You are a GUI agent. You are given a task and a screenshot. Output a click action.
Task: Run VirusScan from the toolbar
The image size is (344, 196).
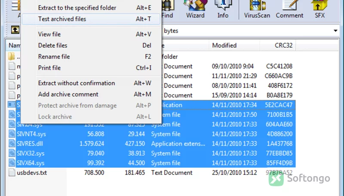(x=257, y=9)
